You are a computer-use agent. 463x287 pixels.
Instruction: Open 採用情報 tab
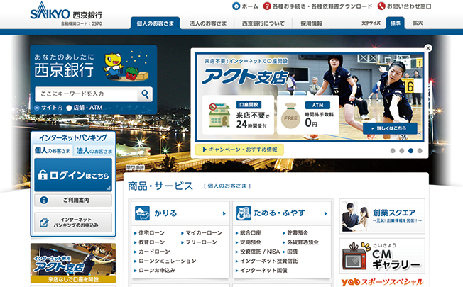[311, 23]
